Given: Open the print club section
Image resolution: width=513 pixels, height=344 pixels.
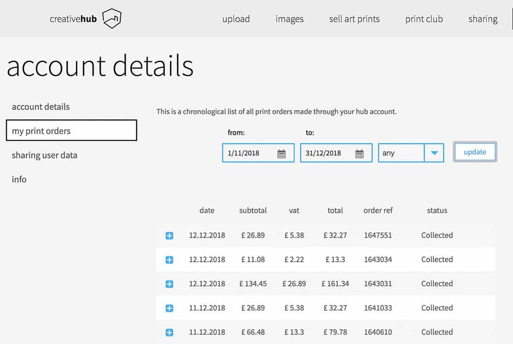Looking at the screenshot, I should pos(424,19).
